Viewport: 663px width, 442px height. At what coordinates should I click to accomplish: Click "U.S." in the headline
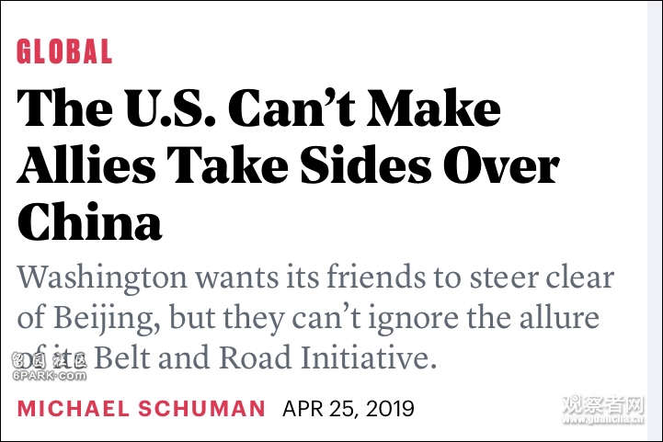coord(170,108)
